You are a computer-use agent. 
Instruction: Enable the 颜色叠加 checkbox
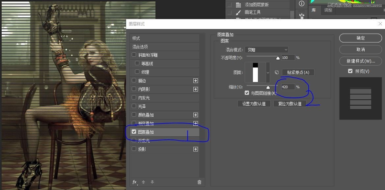[134, 115]
